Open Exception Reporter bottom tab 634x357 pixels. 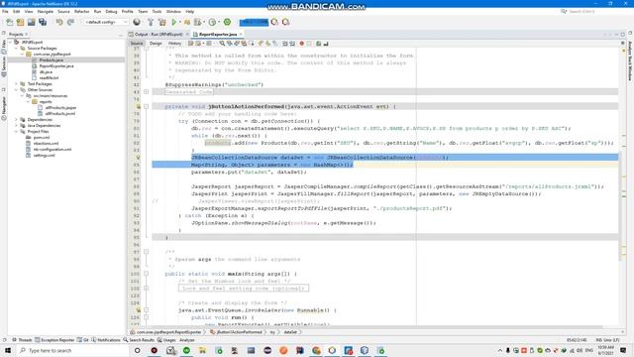click(x=54, y=340)
